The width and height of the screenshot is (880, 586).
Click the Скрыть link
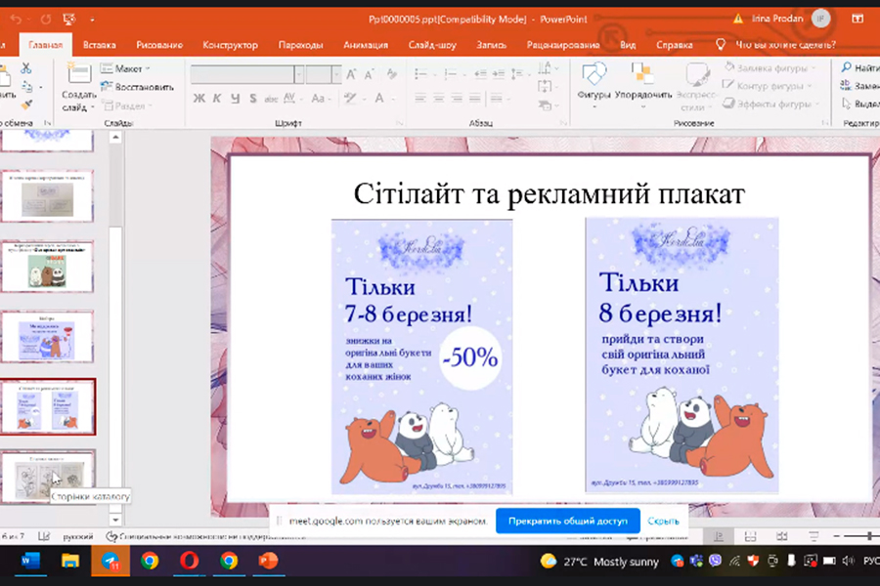(x=663, y=522)
